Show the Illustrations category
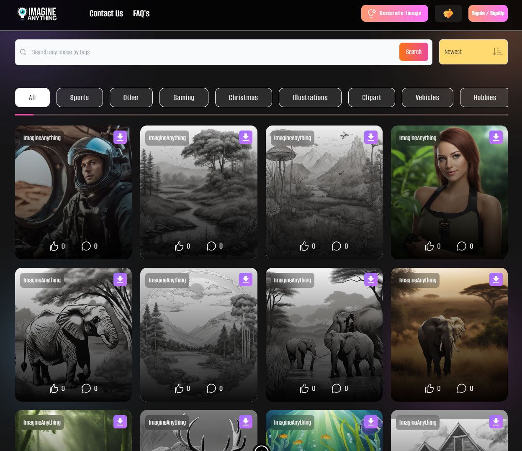The height and width of the screenshot is (451, 522). click(x=310, y=97)
